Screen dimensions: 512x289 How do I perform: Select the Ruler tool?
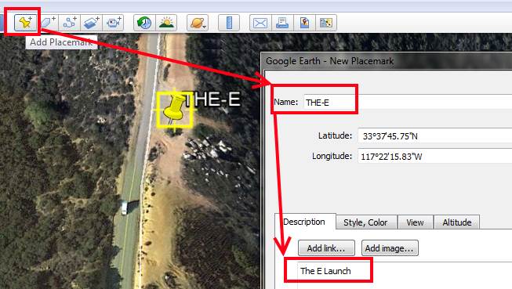click(x=229, y=23)
